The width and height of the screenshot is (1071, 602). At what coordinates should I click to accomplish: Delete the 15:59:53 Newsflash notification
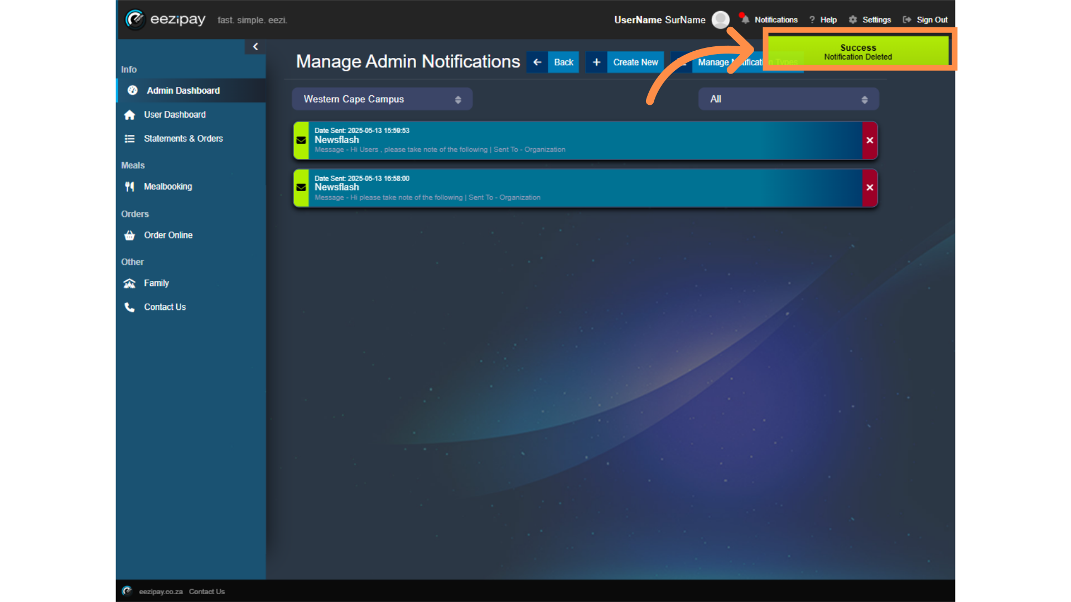point(870,140)
